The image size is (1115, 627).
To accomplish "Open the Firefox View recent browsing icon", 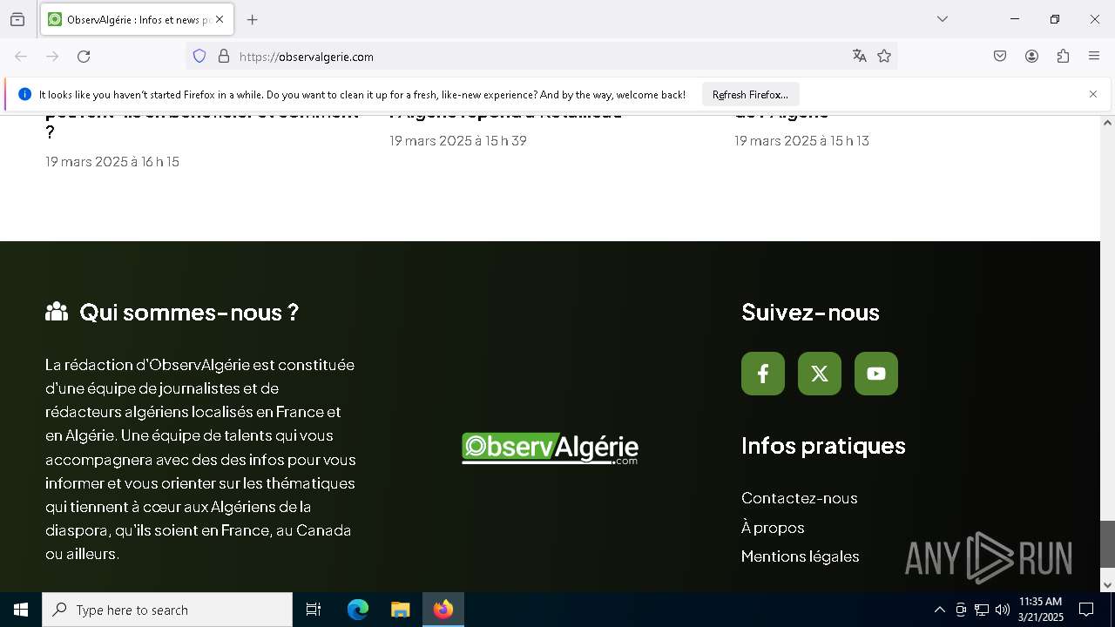I will 17,19.
